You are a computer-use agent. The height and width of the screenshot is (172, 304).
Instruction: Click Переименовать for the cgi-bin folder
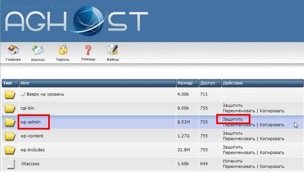pyautogui.click(x=239, y=111)
